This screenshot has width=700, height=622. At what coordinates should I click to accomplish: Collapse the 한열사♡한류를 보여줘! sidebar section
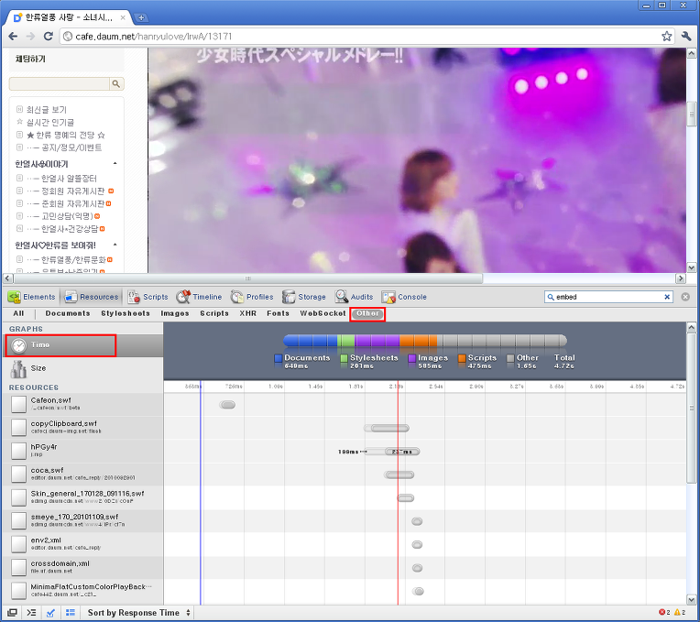point(115,245)
